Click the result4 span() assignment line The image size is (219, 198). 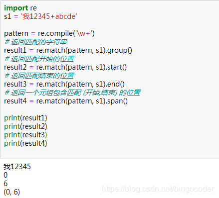coord(66,101)
